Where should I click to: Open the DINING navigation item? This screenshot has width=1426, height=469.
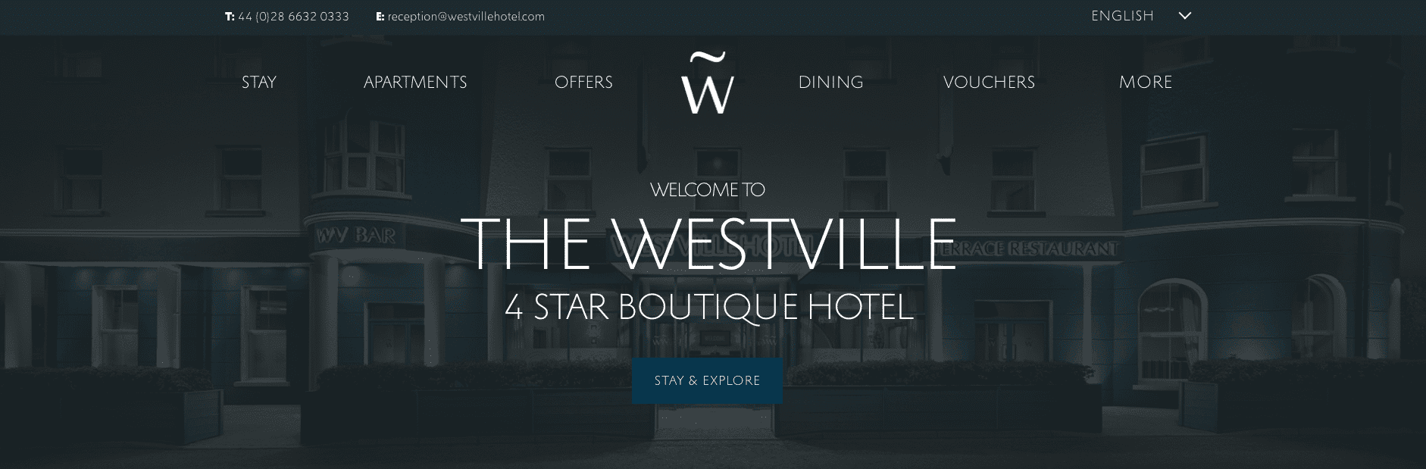tap(830, 82)
